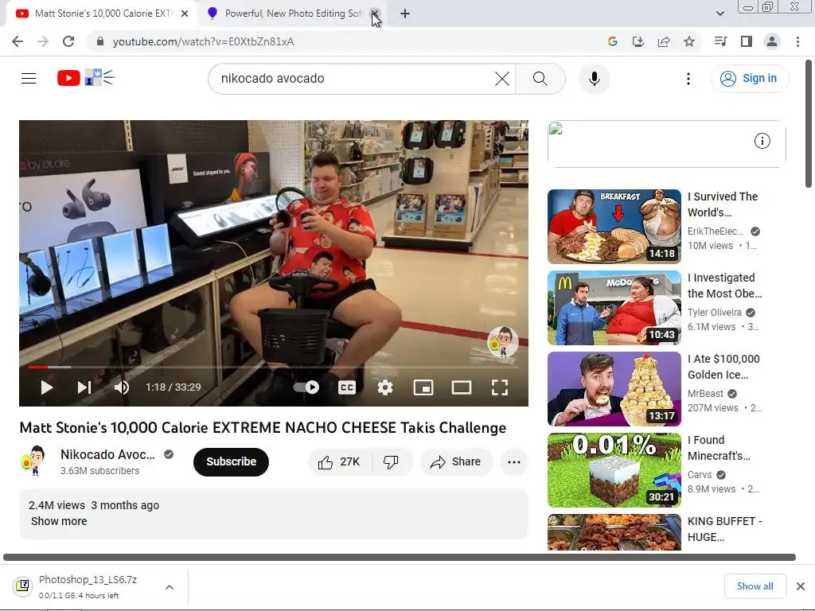Open the YouTube hamburger guide menu
Screen dimensions: 815x611
click(29, 79)
